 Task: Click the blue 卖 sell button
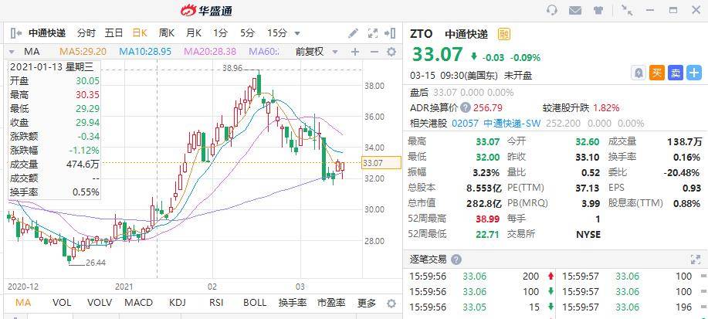point(676,73)
